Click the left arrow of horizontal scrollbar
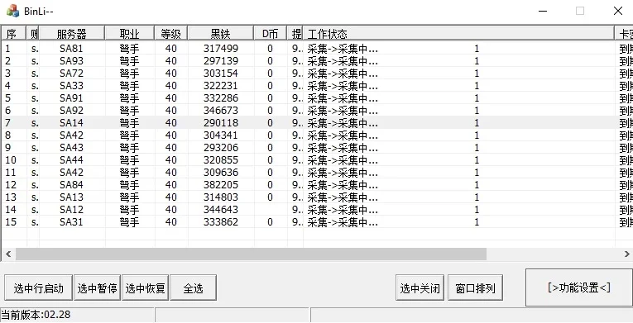633x323 pixels. pyautogui.click(x=8, y=254)
